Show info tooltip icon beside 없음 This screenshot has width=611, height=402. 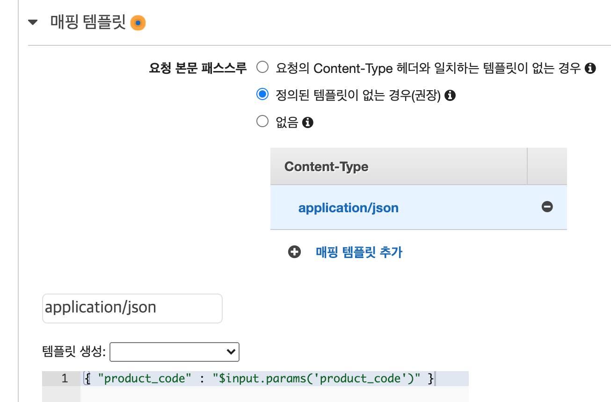(x=307, y=123)
